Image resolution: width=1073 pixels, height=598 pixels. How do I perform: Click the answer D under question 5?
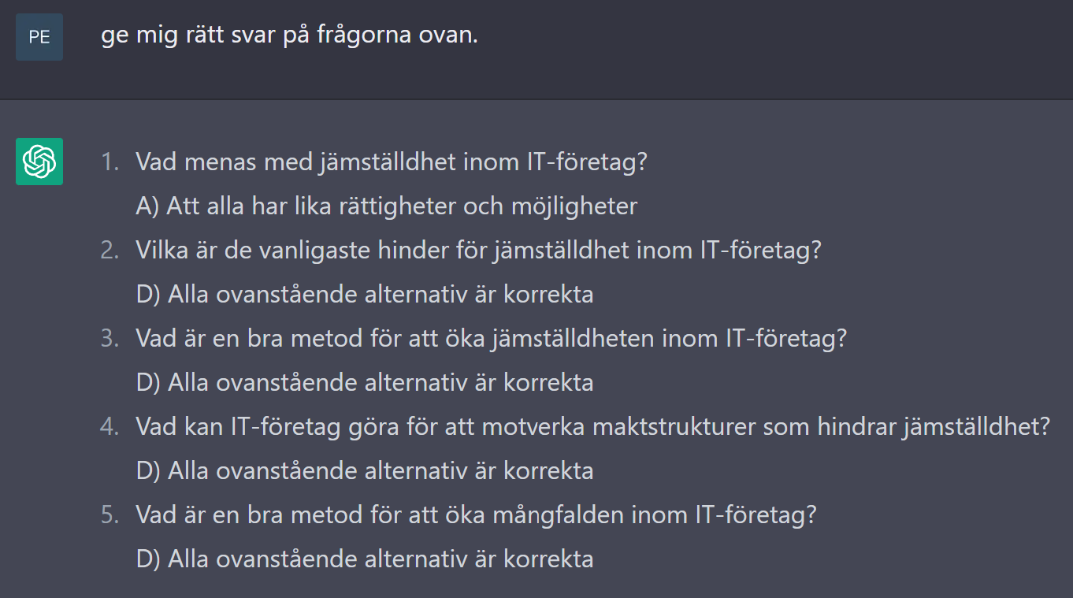click(365, 559)
